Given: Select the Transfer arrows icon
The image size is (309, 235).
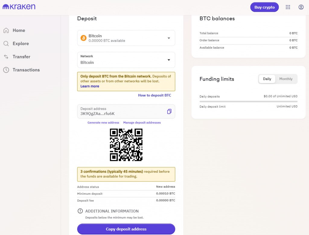Looking at the screenshot, I should pyautogui.click(x=6, y=57).
